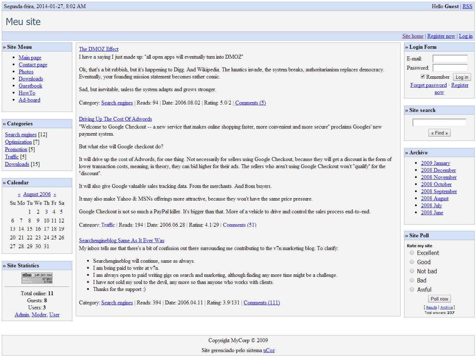Click the uCoz hit counter badge
Viewport: 476px width, 357px height.
click(37, 278)
